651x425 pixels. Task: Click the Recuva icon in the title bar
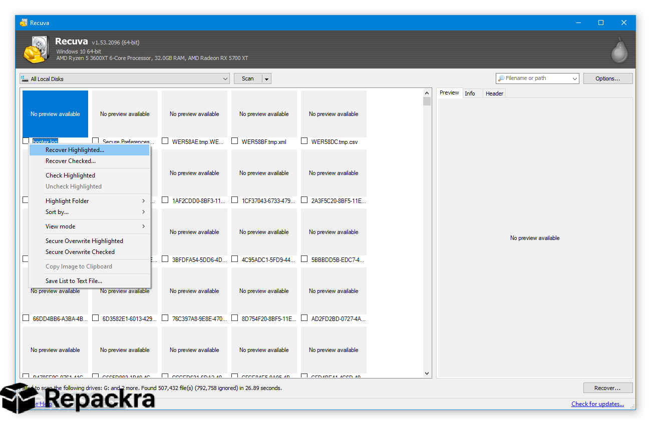click(24, 22)
